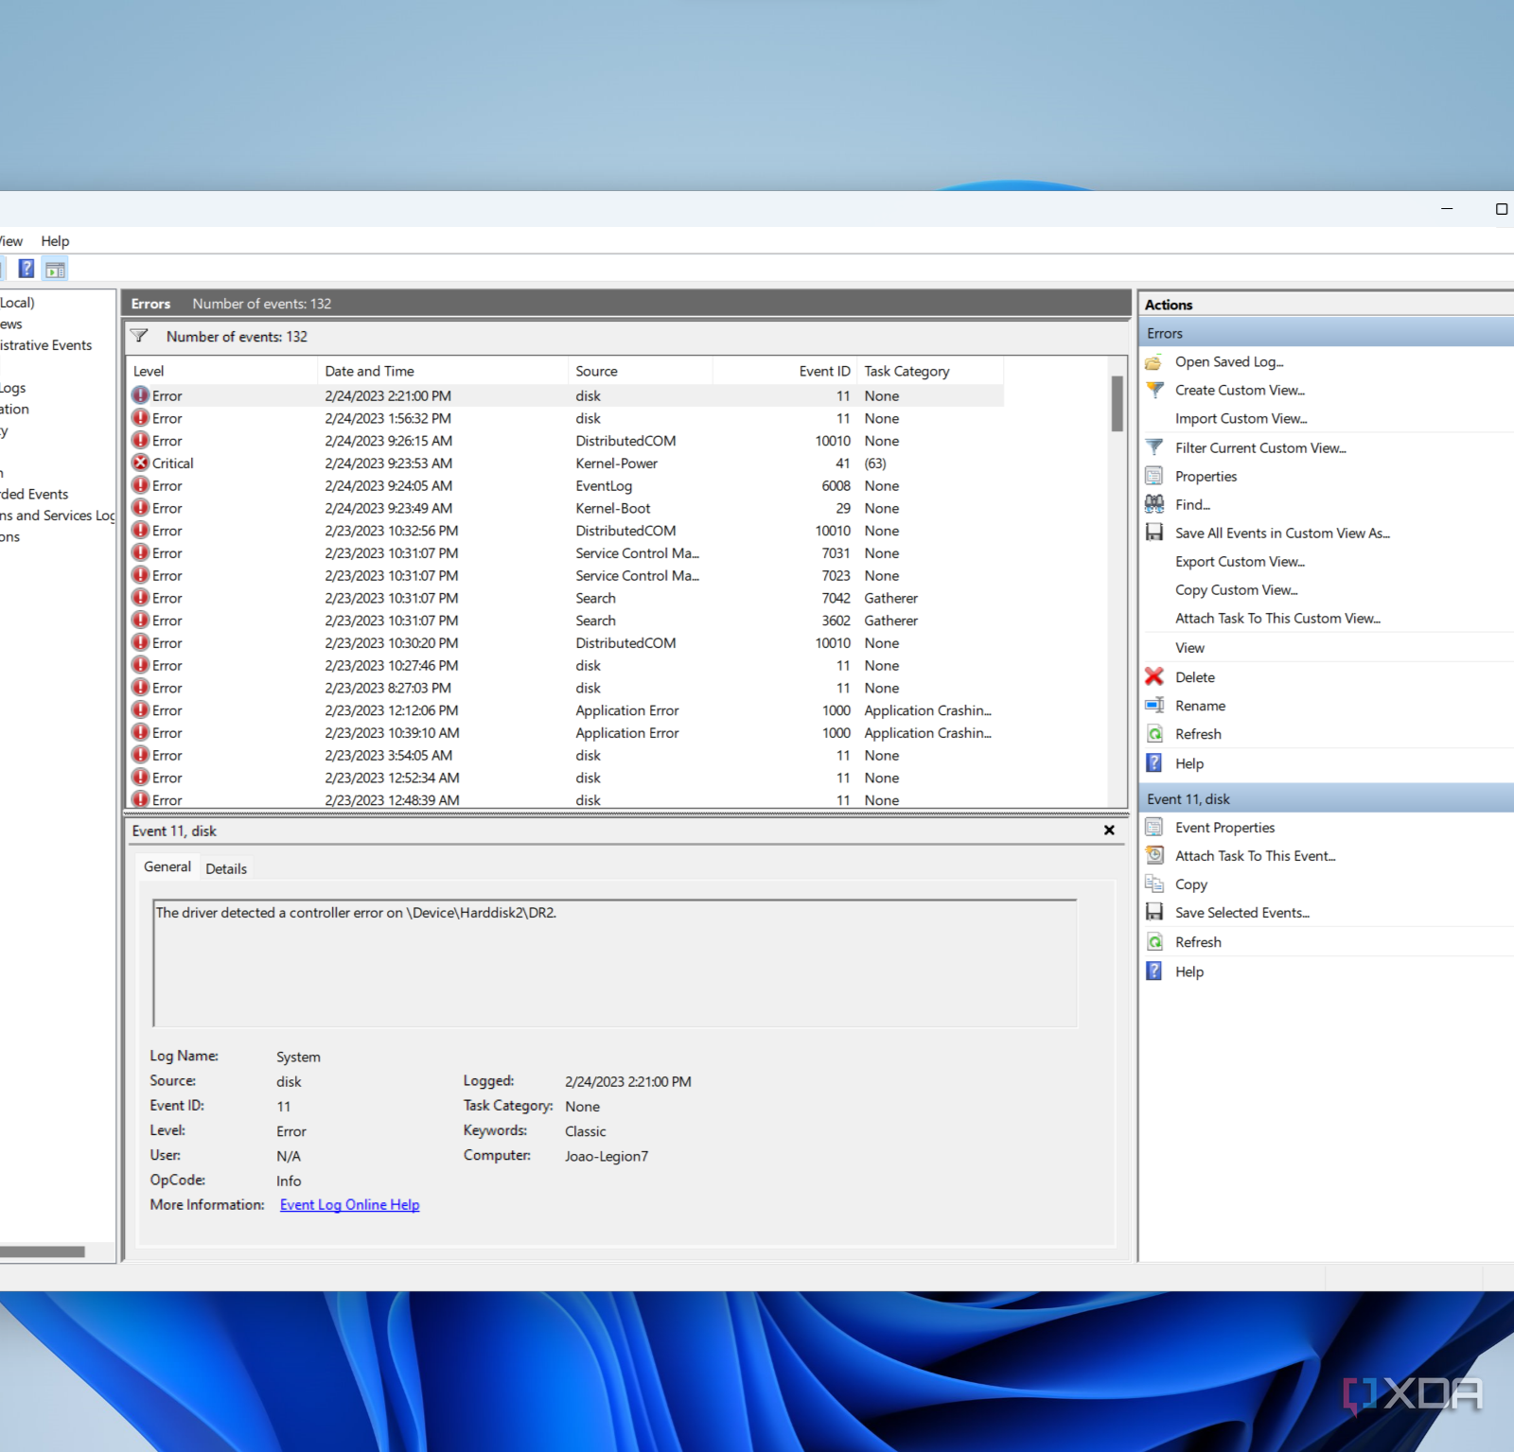The image size is (1514, 1452).
Task: Open the Help menu
Action: tap(55, 241)
